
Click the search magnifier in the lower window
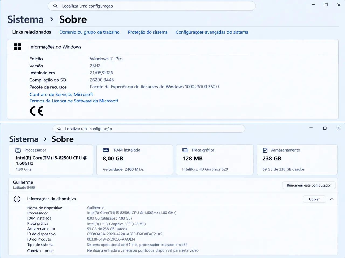coord(59,129)
